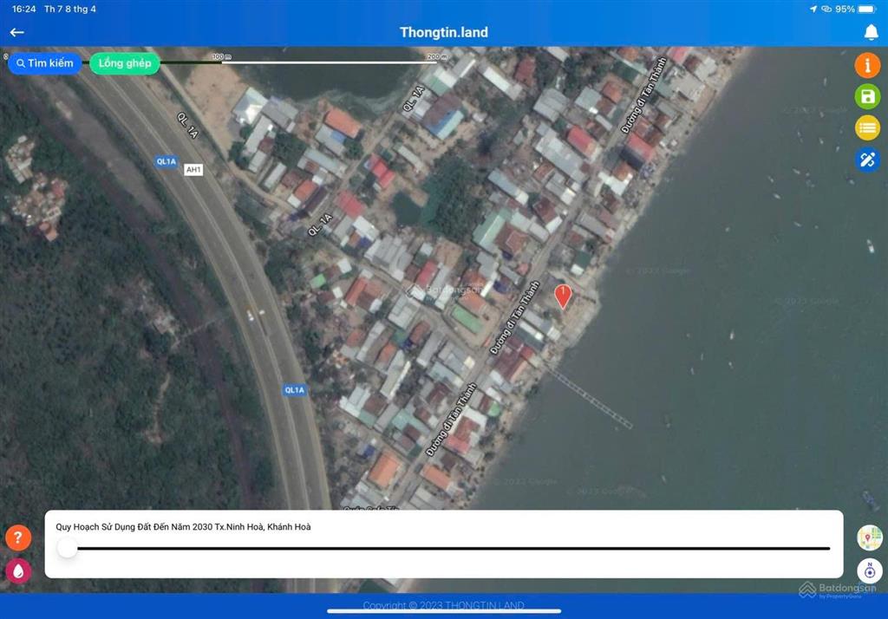Tap the back arrow in the header
The width and height of the screenshot is (888, 619).
click(17, 32)
